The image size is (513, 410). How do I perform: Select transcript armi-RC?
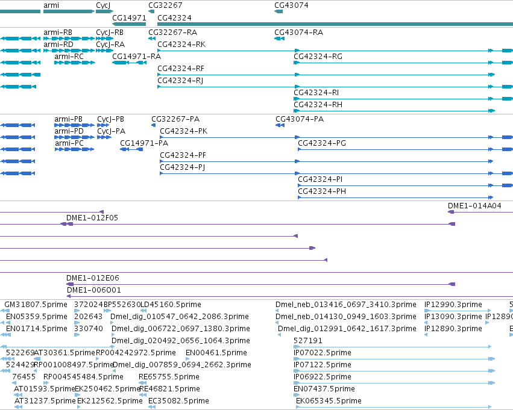pos(69,57)
